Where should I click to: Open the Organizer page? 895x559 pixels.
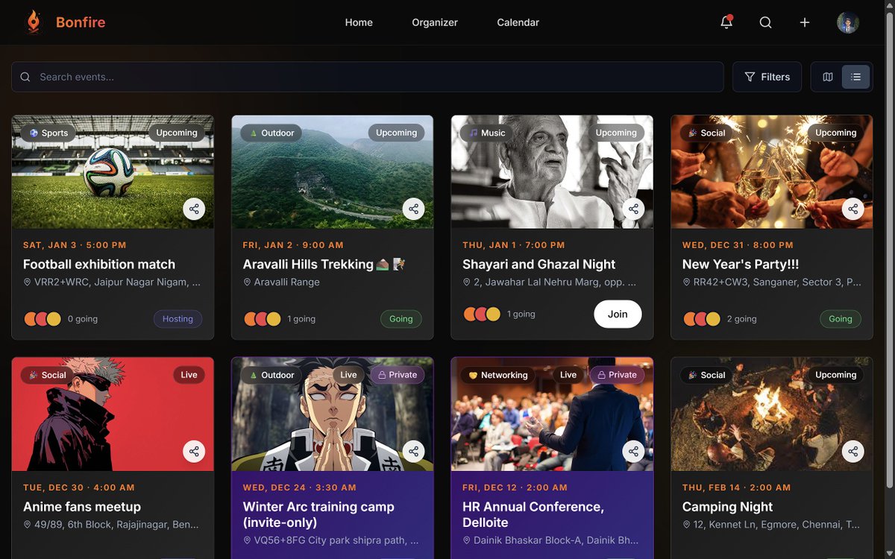click(x=435, y=22)
